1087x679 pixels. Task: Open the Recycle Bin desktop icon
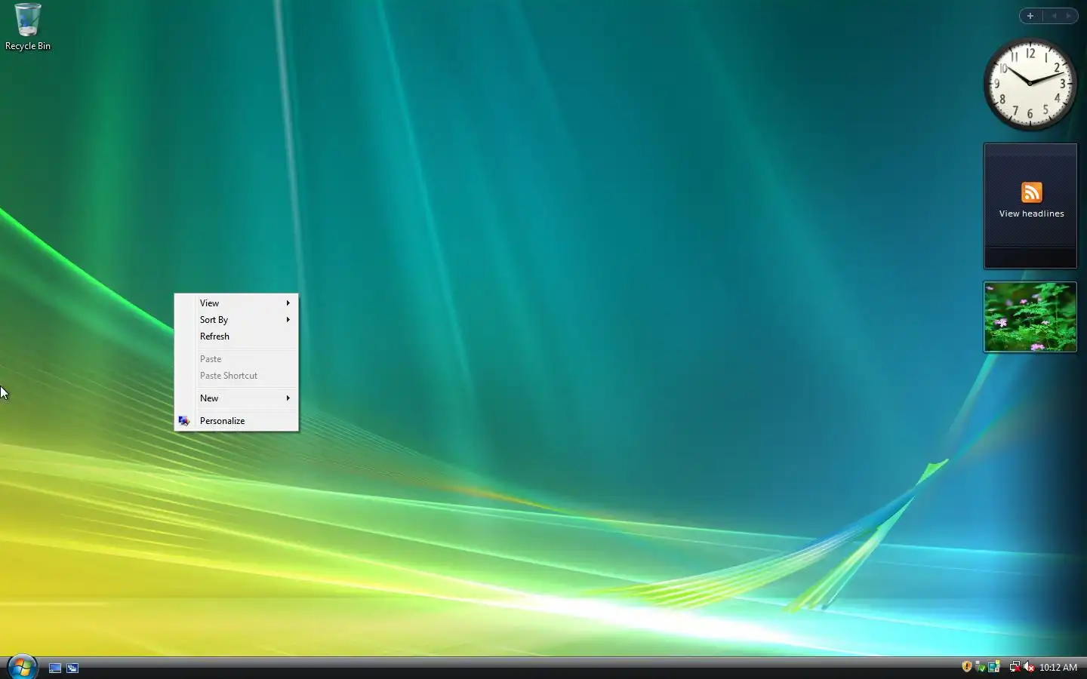tap(28, 27)
